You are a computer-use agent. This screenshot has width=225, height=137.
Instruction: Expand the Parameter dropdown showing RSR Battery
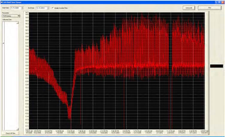19,16
